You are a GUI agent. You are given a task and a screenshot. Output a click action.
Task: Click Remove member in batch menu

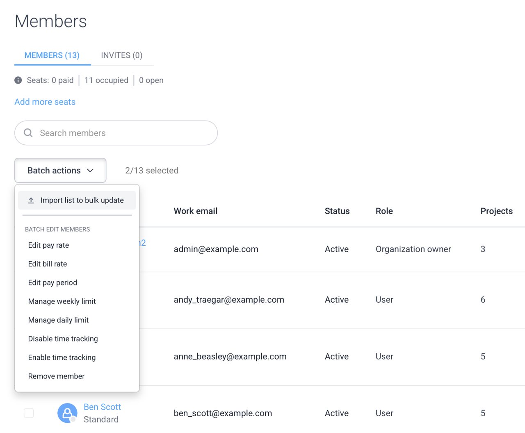(x=56, y=376)
